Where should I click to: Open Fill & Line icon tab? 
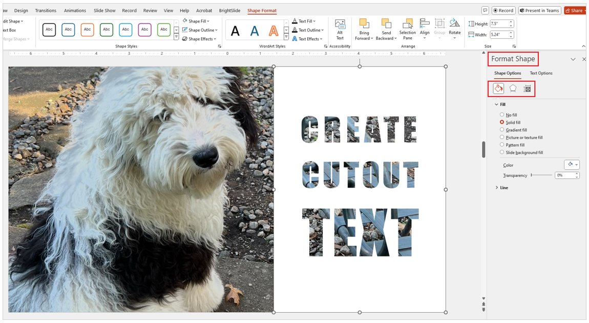click(x=498, y=88)
